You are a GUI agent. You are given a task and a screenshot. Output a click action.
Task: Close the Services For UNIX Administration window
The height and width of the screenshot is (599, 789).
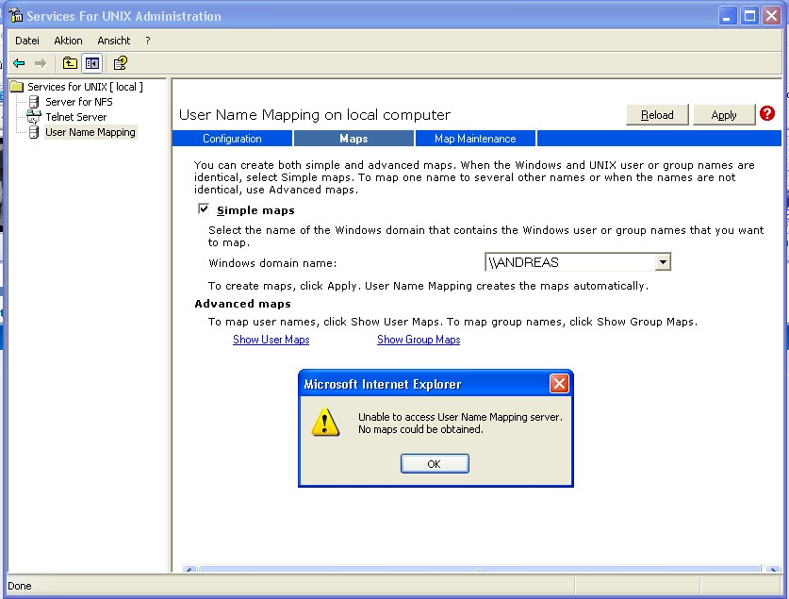[x=771, y=16]
